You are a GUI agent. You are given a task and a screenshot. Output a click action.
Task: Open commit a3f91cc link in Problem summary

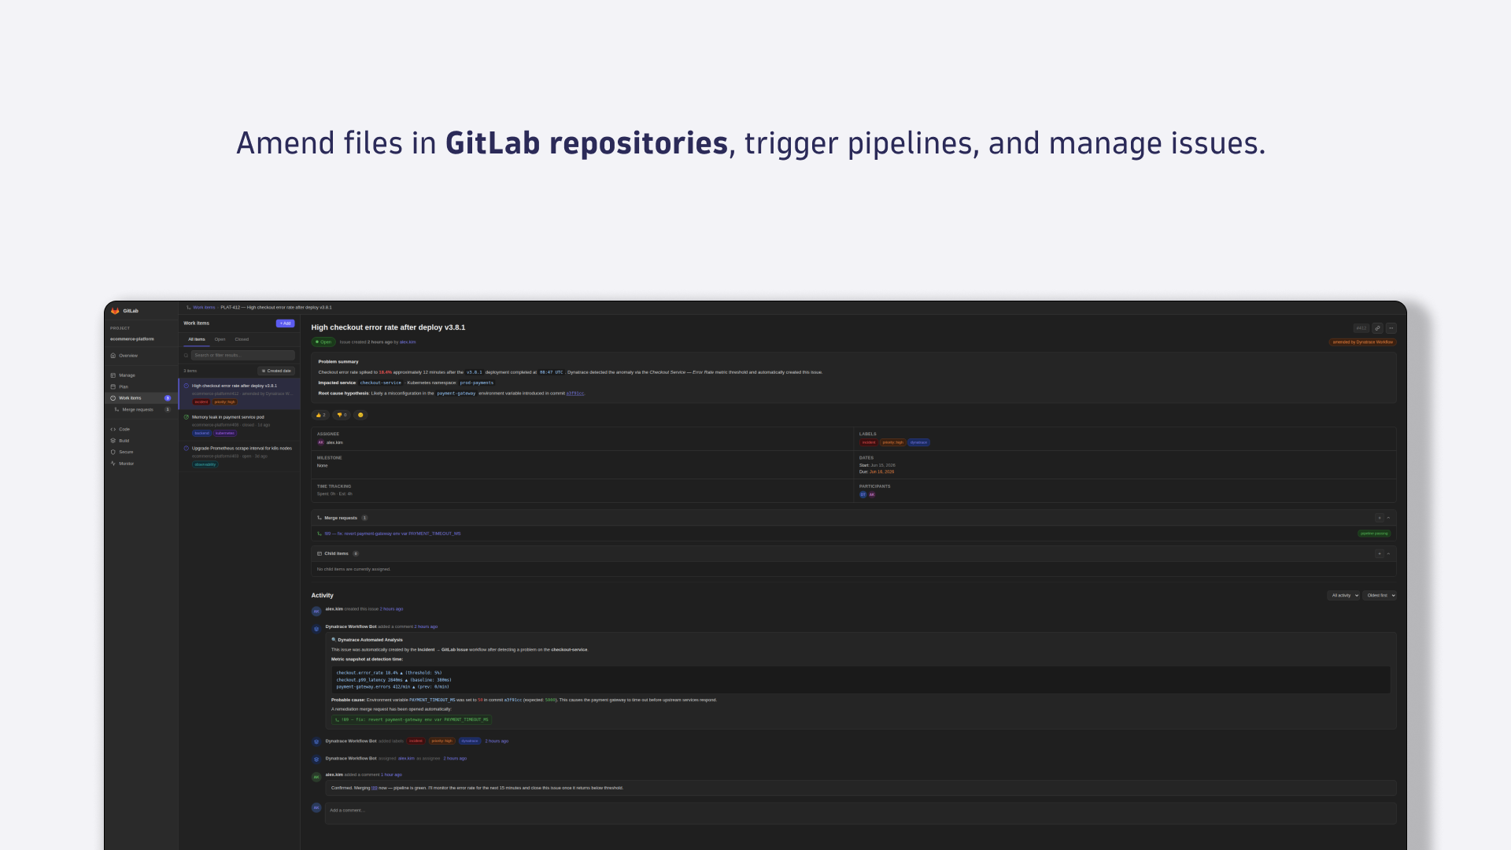575,394
